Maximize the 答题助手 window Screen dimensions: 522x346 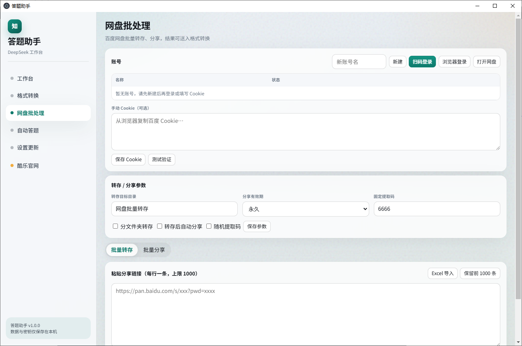[495, 6]
